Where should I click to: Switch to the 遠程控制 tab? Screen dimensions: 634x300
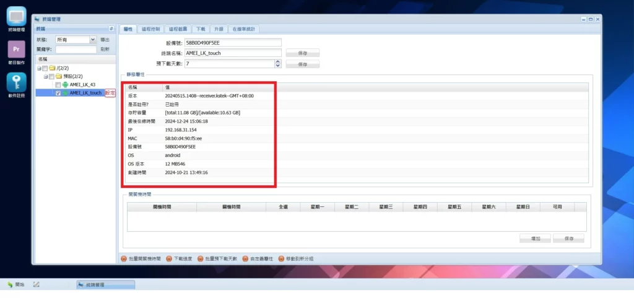coord(150,29)
